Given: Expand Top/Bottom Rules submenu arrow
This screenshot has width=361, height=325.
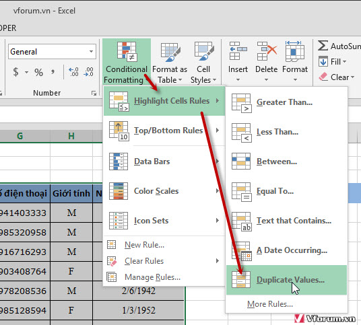Looking at the screenshot, I should [217, 131].
